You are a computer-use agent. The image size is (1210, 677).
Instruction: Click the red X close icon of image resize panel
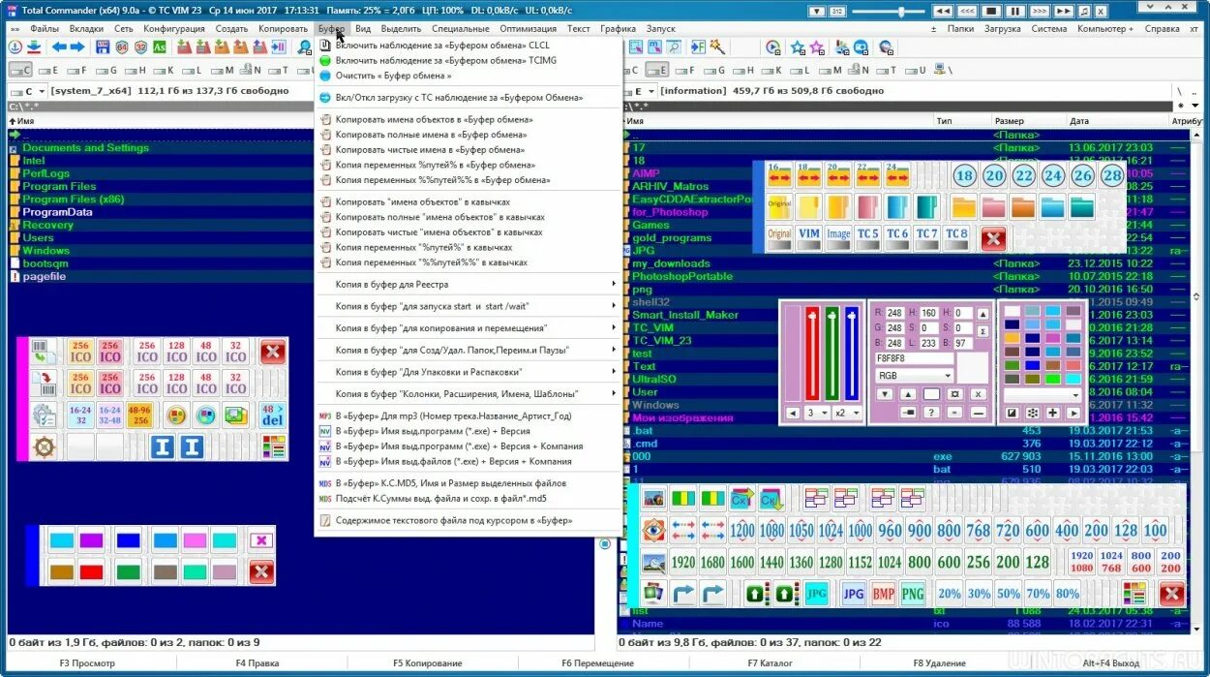pyautogui.click(x=1171, y=593)
